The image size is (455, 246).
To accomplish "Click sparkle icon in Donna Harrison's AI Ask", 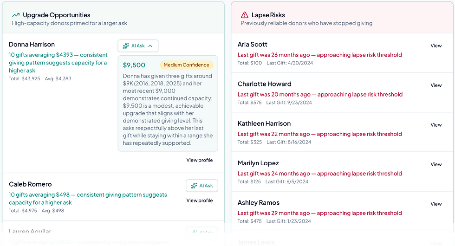I will (126, 46).
